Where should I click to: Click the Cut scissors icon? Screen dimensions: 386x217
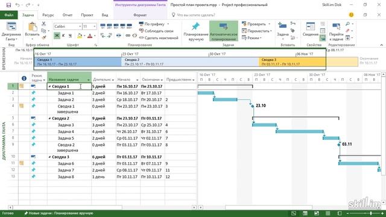[43, 24]
